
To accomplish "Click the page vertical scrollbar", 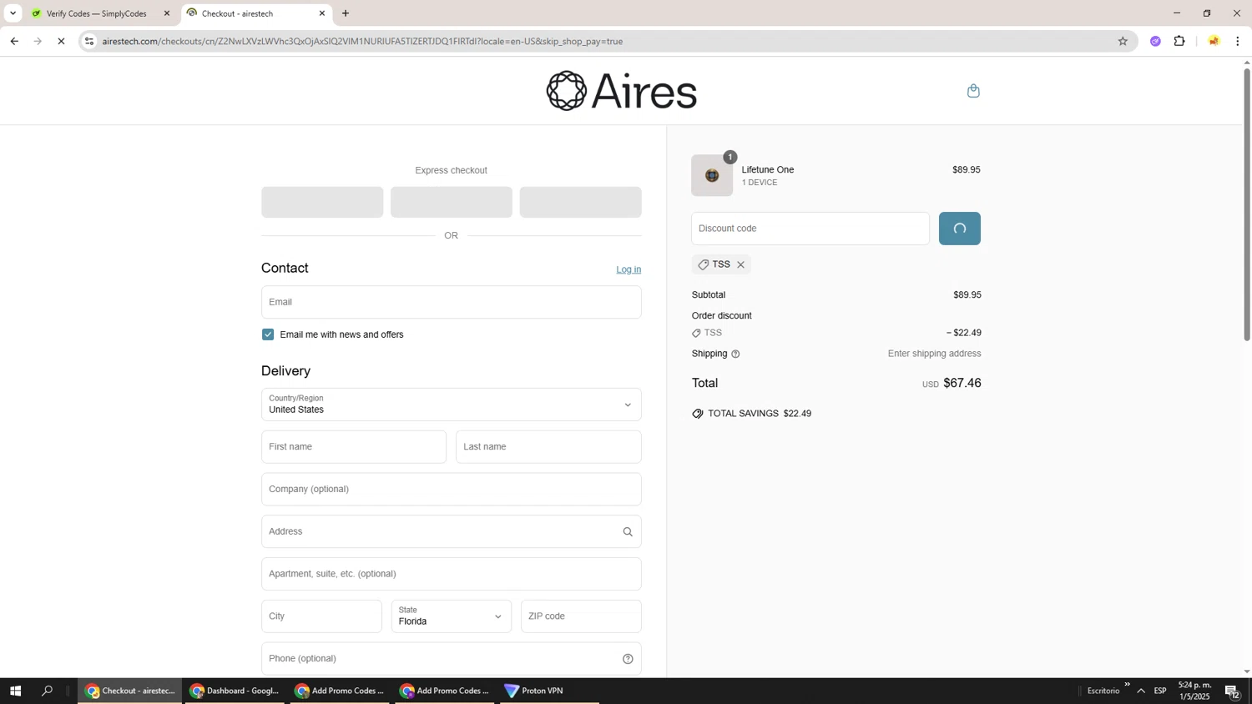I will coord(1247,204).
